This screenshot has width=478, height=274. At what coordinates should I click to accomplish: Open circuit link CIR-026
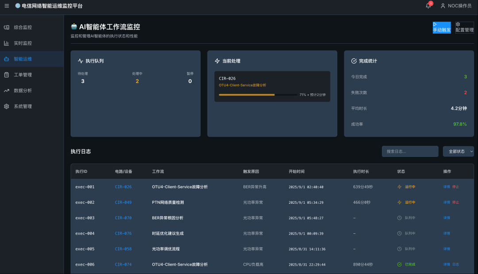[x=123, y=187]
